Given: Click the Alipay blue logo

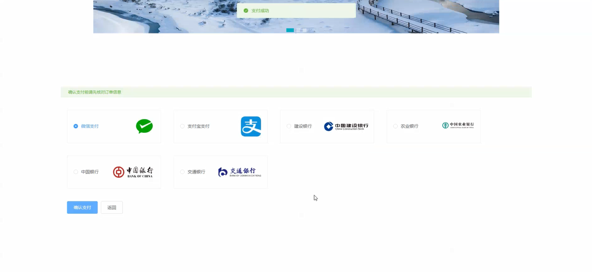Looking at the screenshot, I should (251, 126).
